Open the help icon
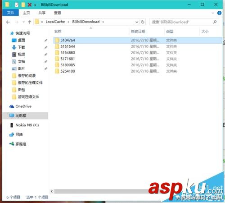Viewport: 225px width, 203px height. (219, 13)
